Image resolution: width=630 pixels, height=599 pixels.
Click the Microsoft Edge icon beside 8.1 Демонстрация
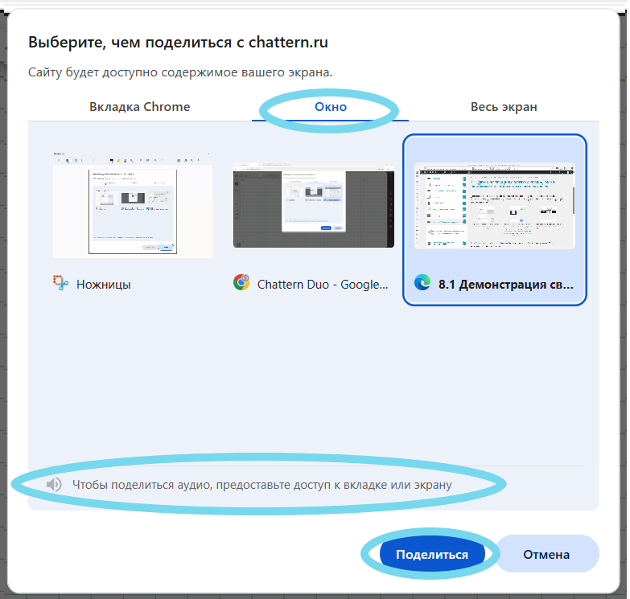422,283
